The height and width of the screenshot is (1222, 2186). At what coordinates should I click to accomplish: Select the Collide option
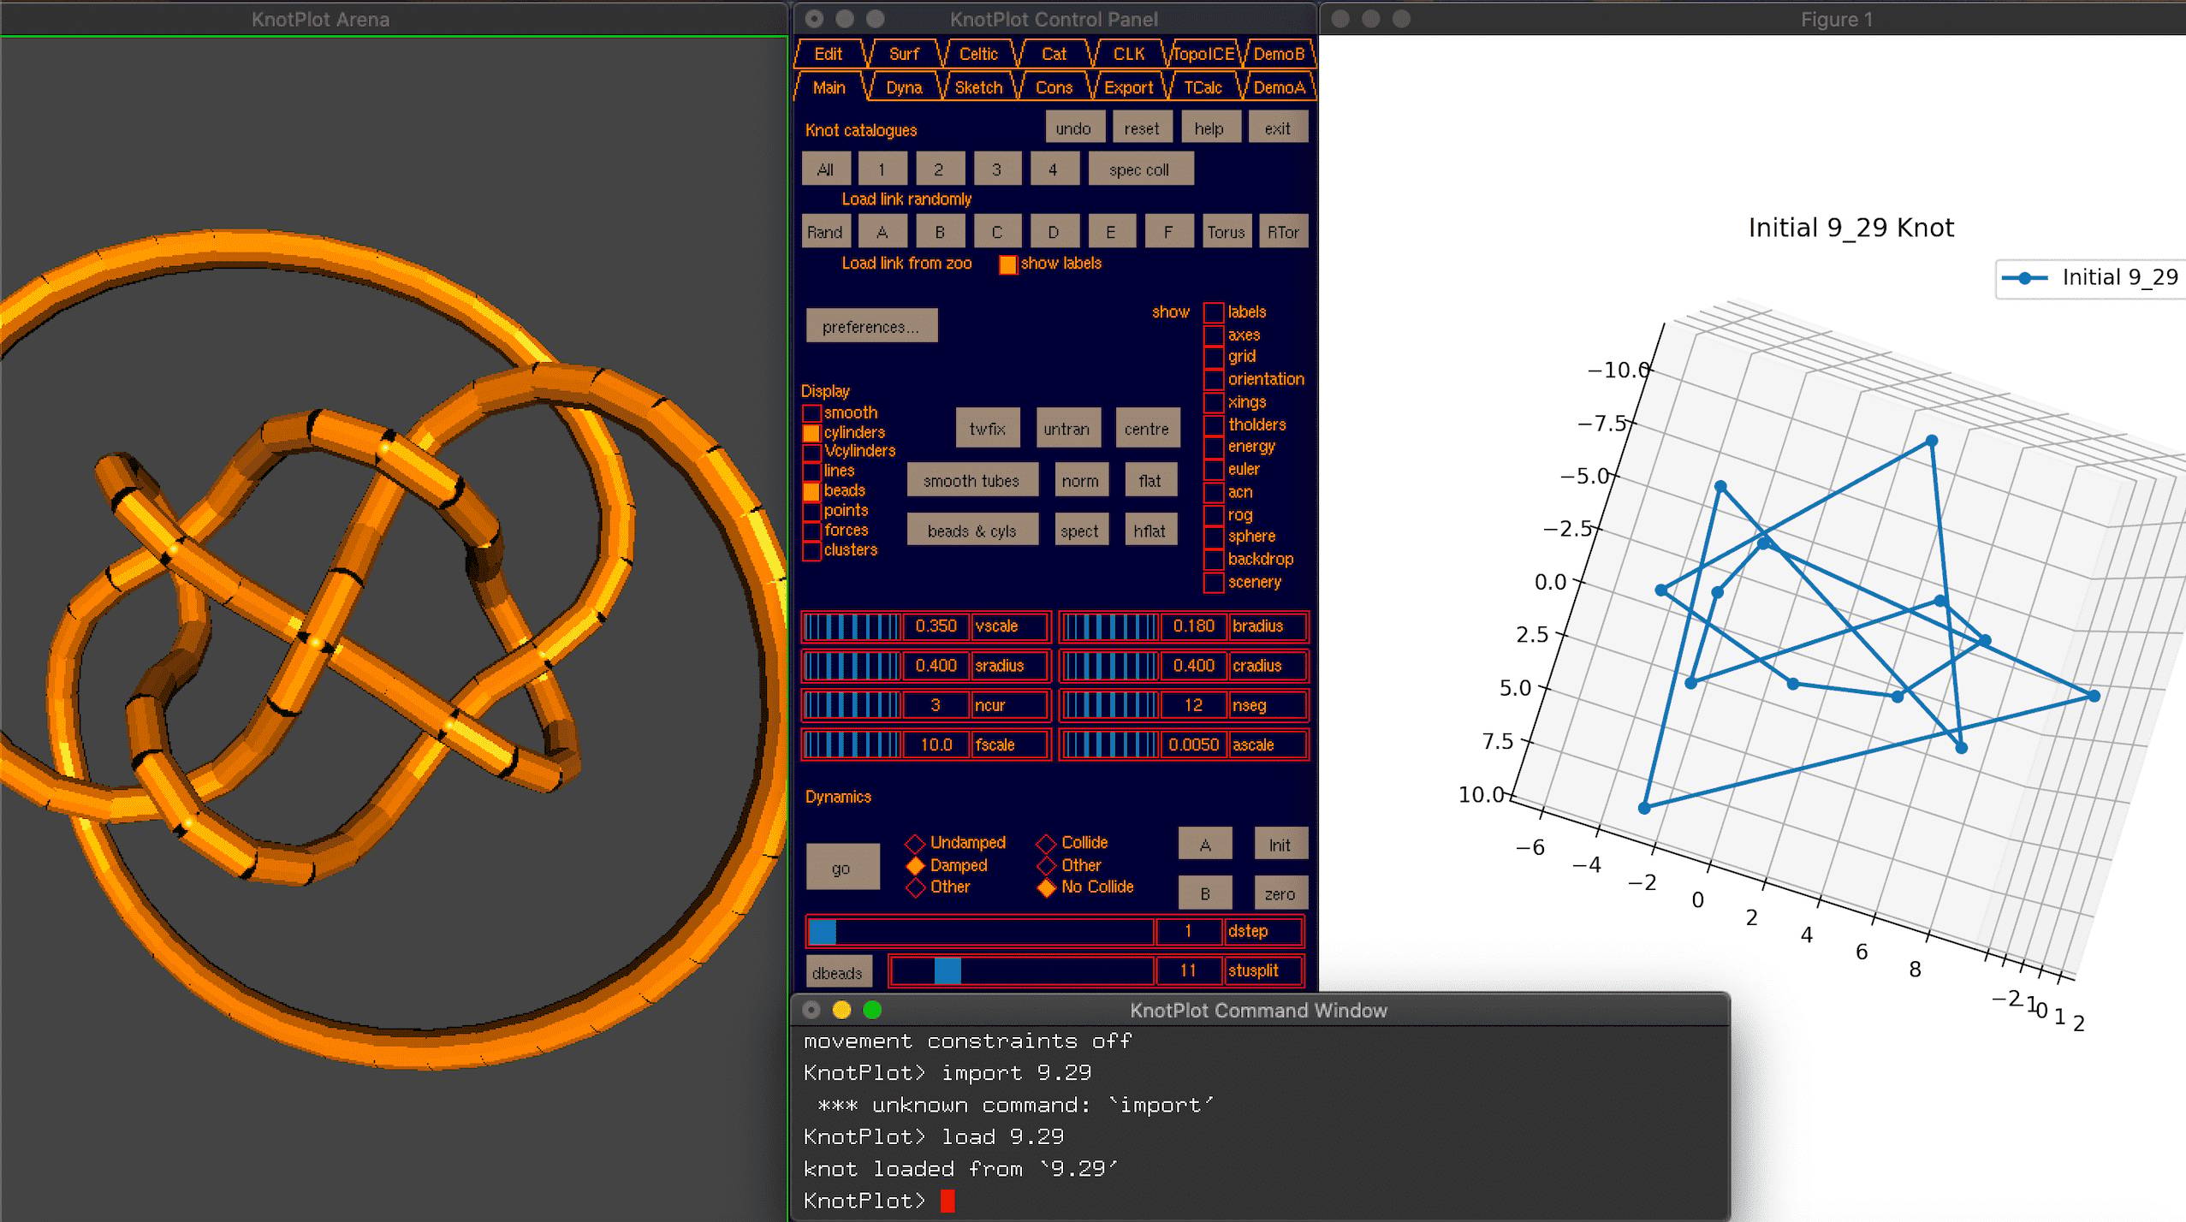pos(1046,843)
